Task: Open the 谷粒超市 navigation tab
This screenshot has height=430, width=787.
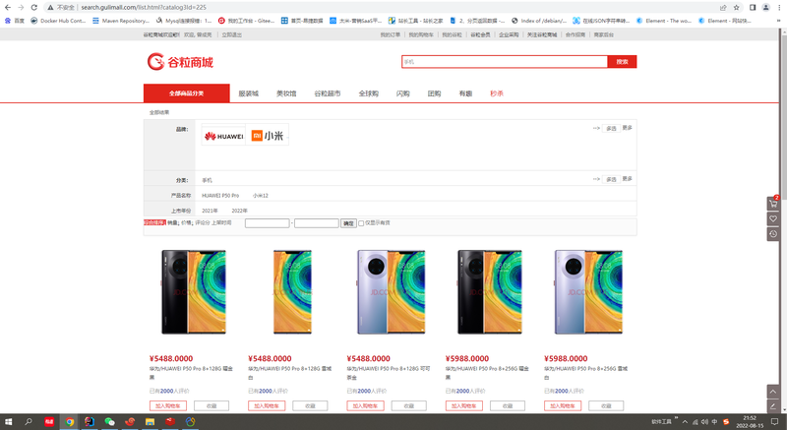Action: pos(328,93)
